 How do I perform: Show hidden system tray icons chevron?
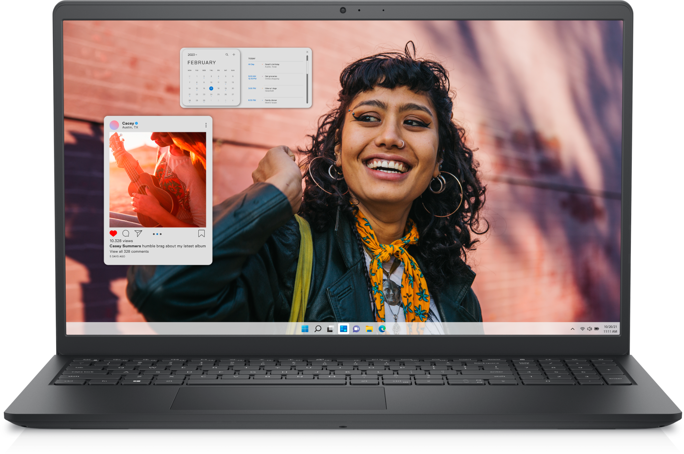point(572,329)
